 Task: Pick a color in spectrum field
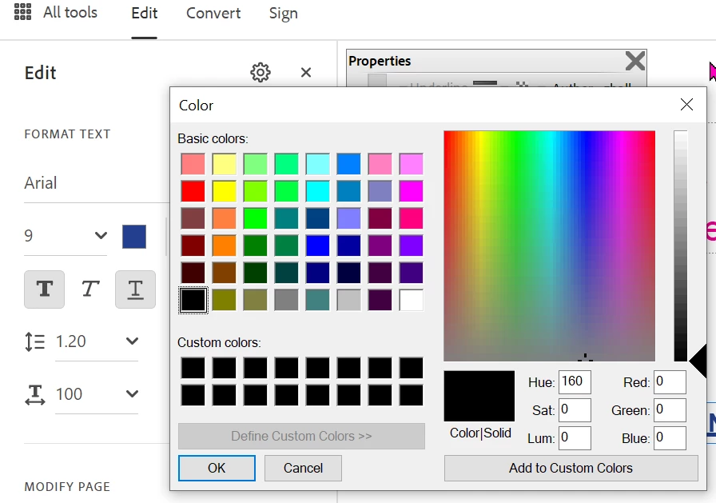[x=549, y=246]
